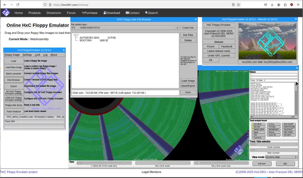Enable TYCOM track analysis format
This screenshot has height=178, width=303.
(x=274, y=127)
